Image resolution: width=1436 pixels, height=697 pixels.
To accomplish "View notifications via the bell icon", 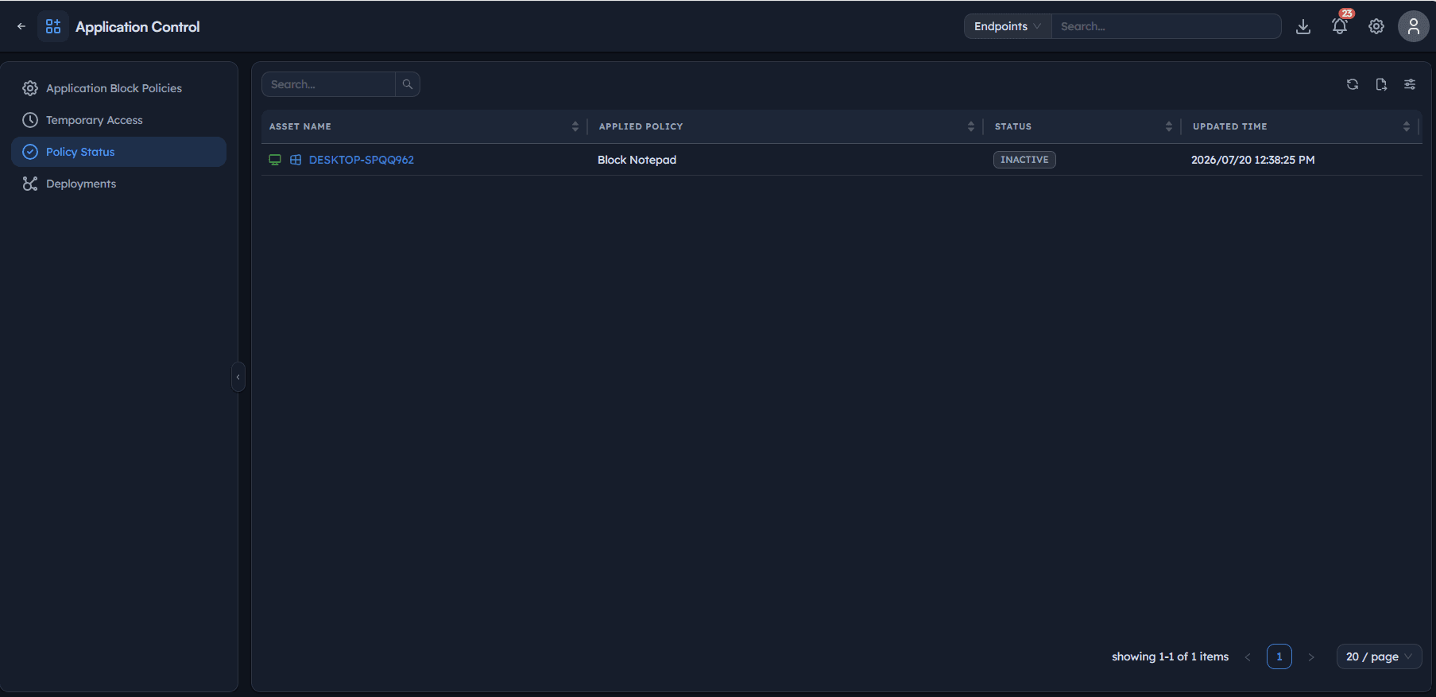I will (x=1340, y=26).
